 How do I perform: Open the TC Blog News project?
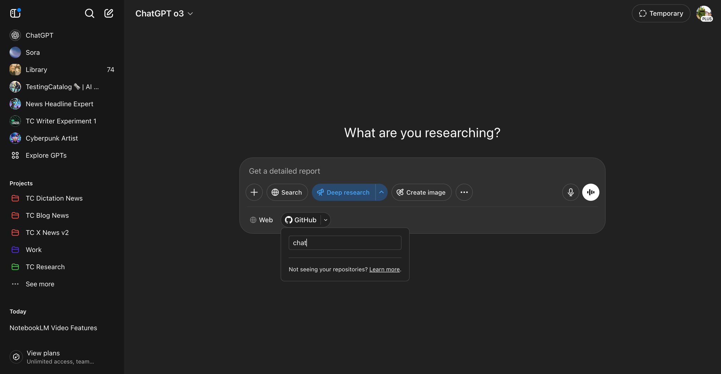tap(62, 216)
